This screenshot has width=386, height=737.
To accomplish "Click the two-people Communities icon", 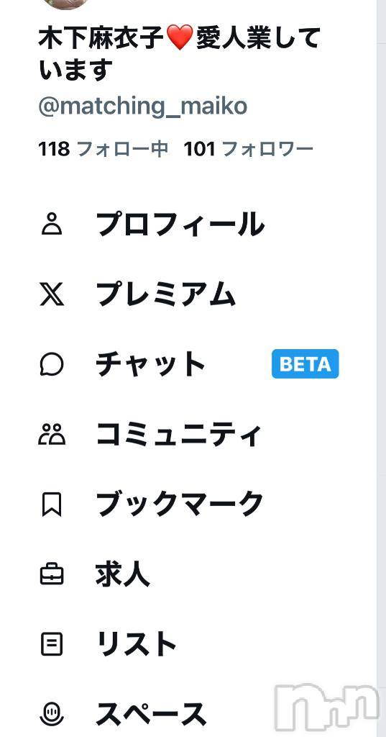I will (52, 434).
